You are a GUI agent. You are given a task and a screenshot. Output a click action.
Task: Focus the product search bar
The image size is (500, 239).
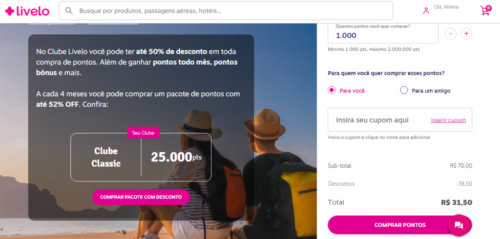pyautogui.click(x=226, y=11)
